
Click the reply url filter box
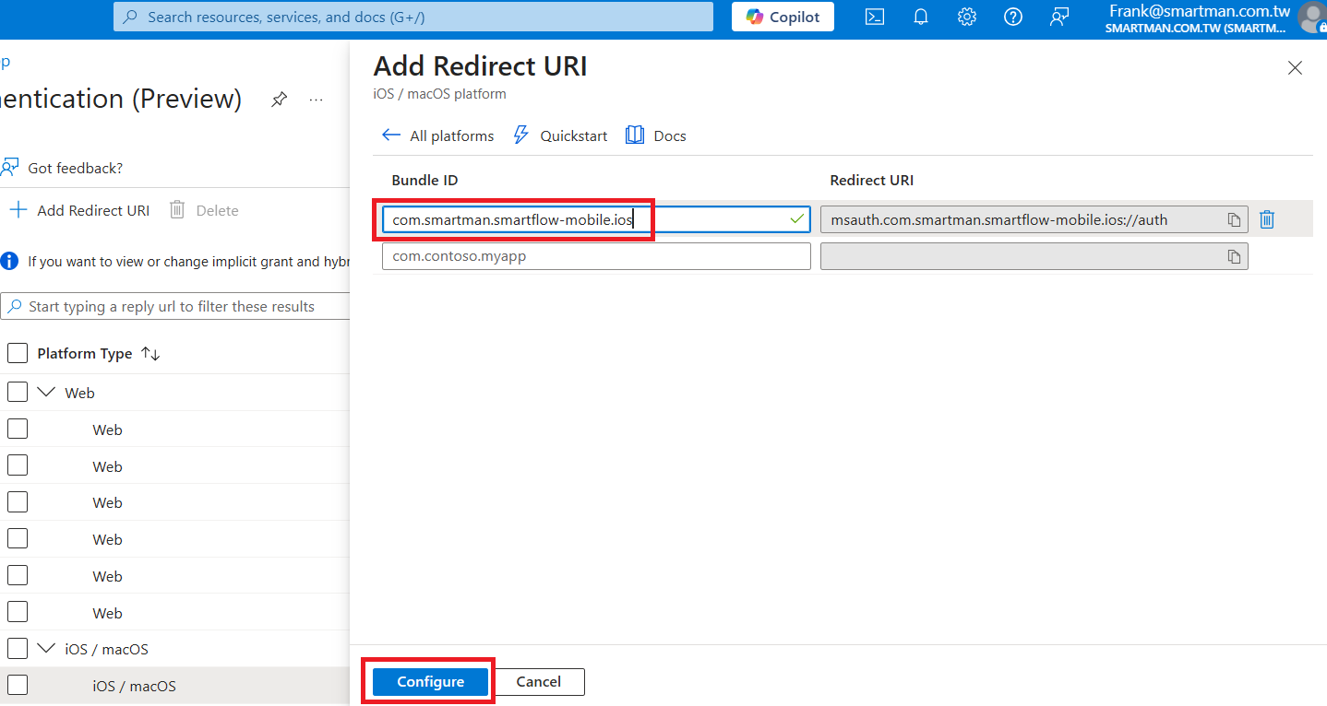[175, 306]
